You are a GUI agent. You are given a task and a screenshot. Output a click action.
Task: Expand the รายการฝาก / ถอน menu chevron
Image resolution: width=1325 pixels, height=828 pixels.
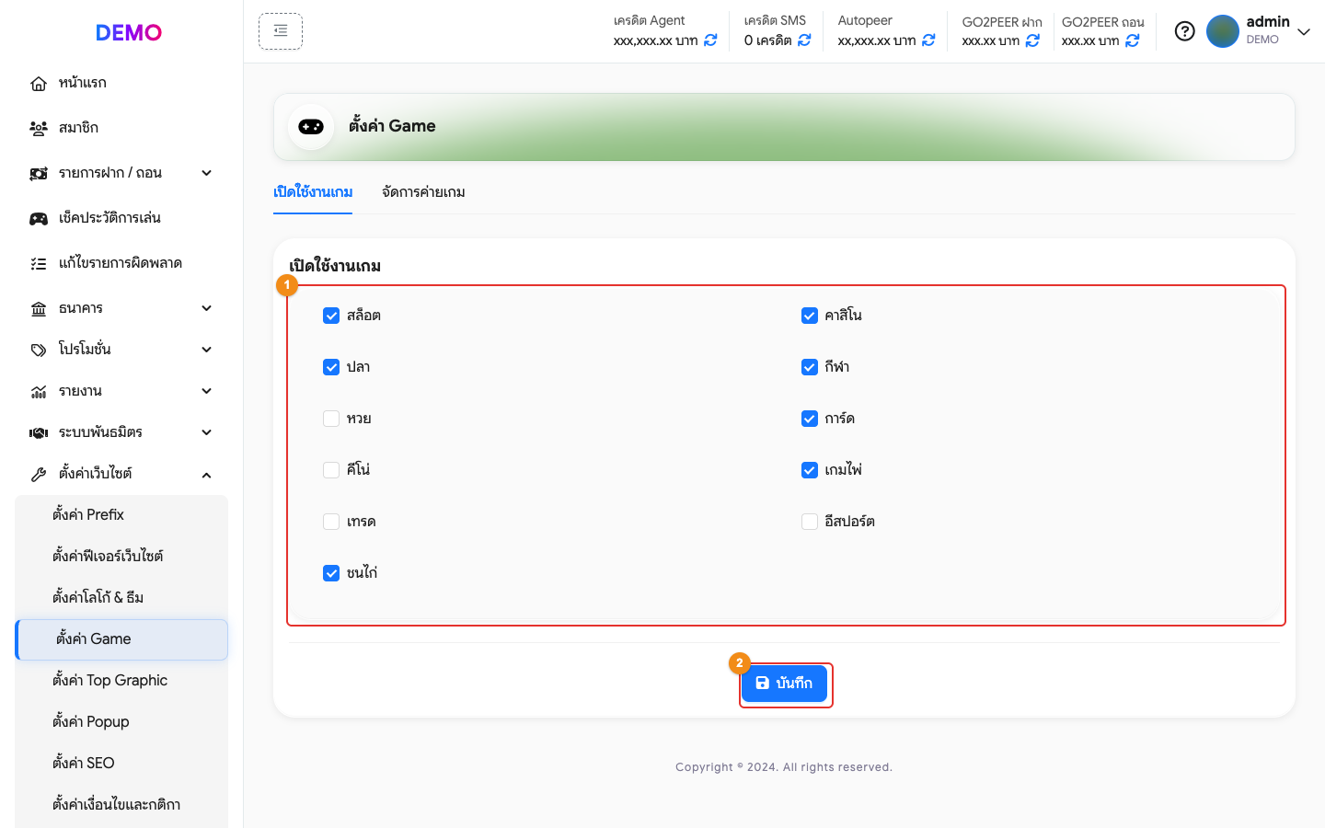pyautogui.click(x=207, y=173)
